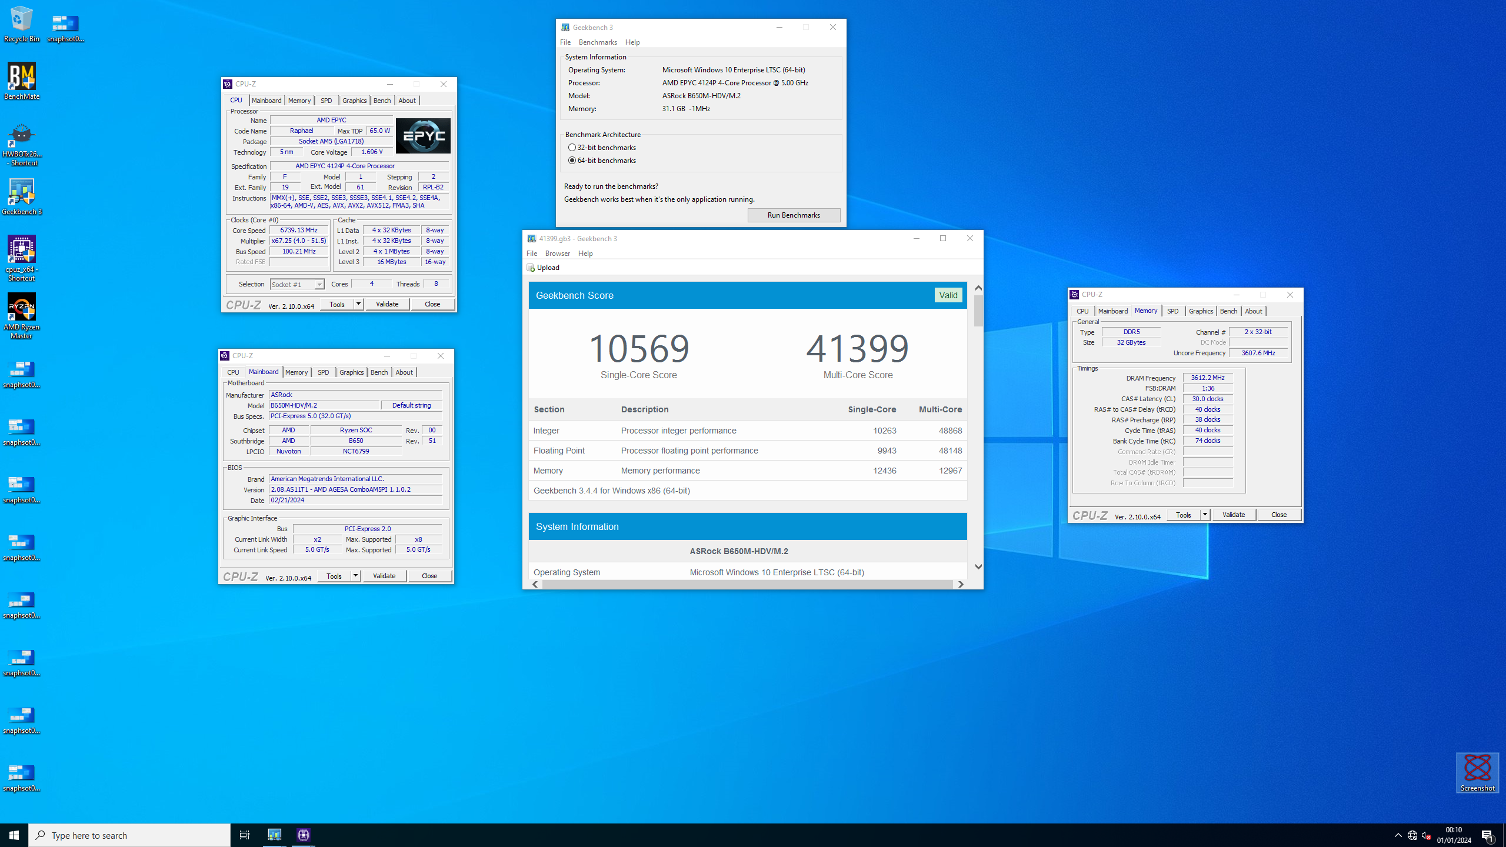Click the Upload icon in Geekbench results

click(530, 267)
